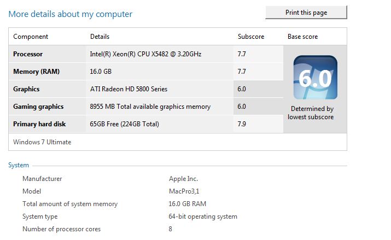Select the MacPro3,1 model value
The width and height of the screenshot is (391, 240).
(184, 191)
